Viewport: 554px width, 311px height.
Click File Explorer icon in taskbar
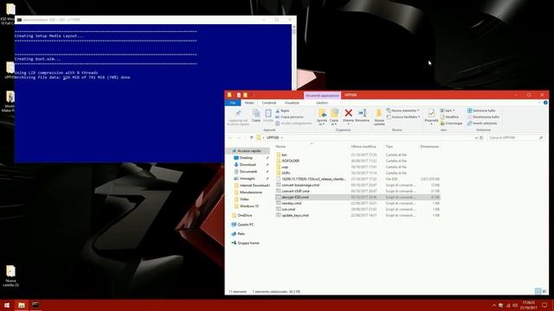(x=21, y=305)
